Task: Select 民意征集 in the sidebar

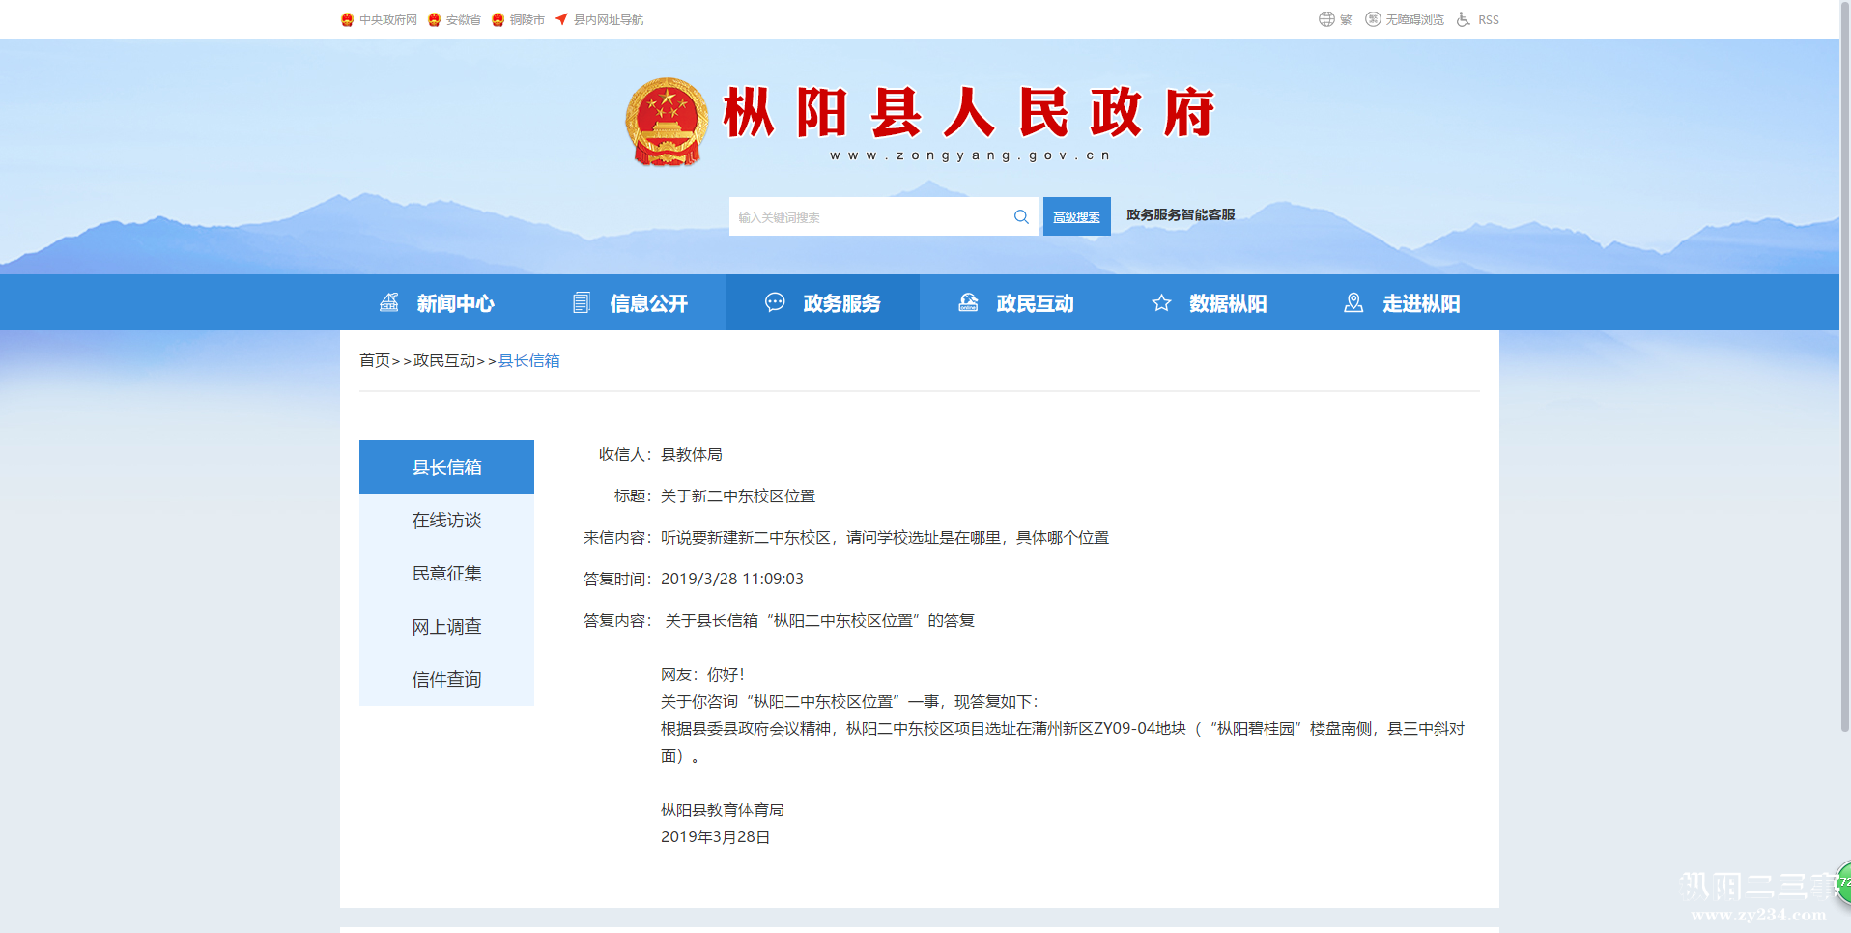Action: click(x=446, y=573)
